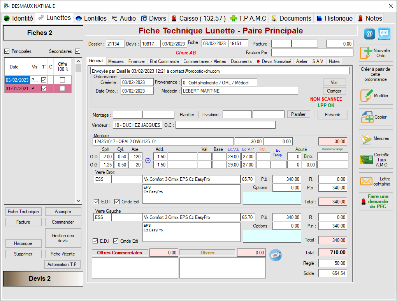
Task: Open the T.P A.M.C tab
Action: [248, 18]
